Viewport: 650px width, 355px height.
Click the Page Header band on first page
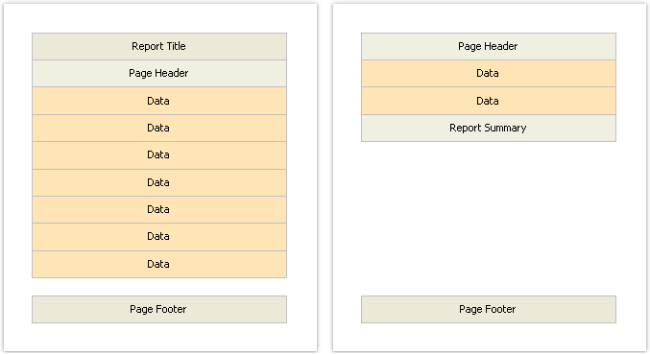click(159, 73)
